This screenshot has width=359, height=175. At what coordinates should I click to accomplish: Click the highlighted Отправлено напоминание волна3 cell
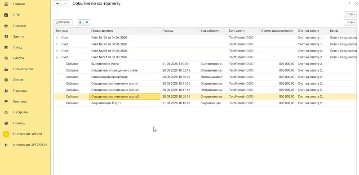tap(125, 97)
